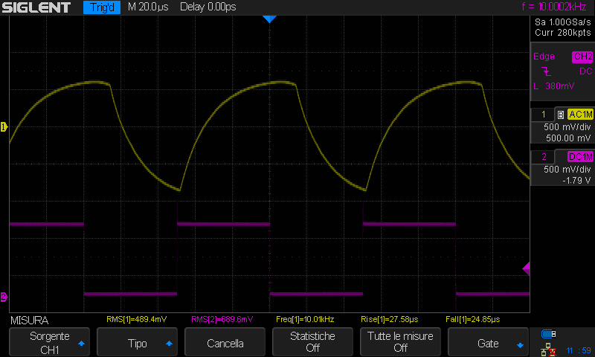Toggle Statistiche Off softkey

click(x=312, y=342)
